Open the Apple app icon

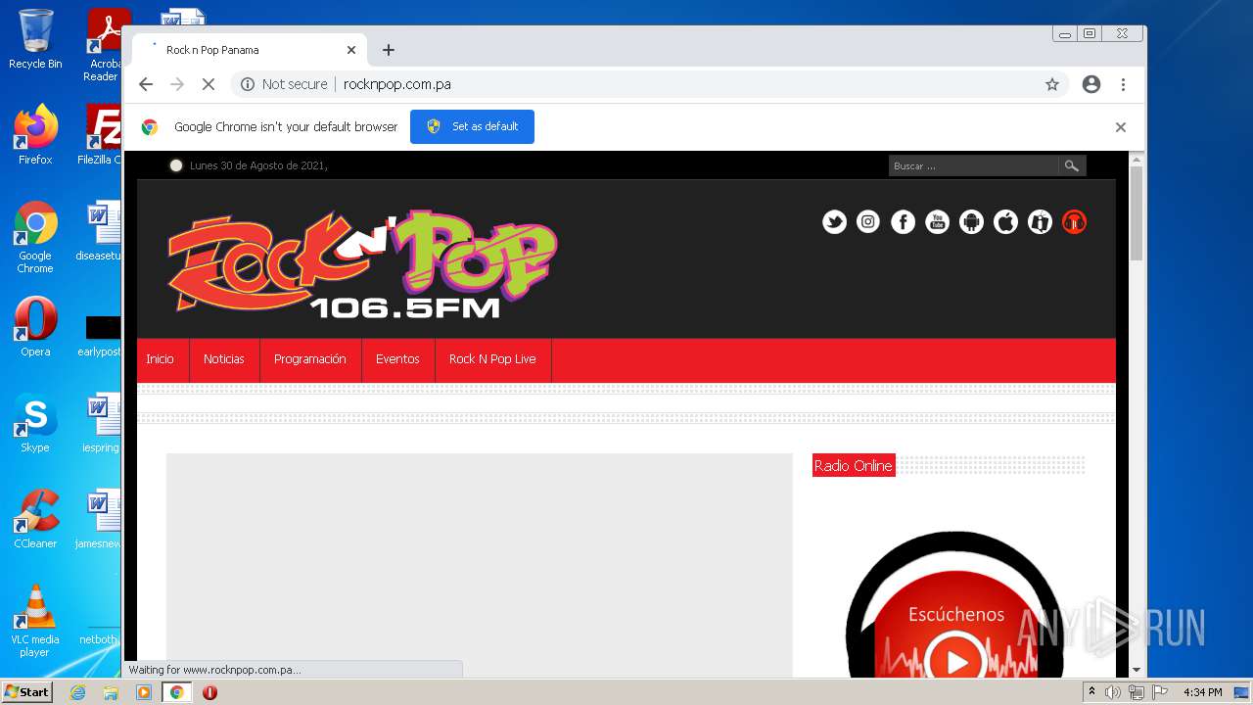coord(1005,222)
